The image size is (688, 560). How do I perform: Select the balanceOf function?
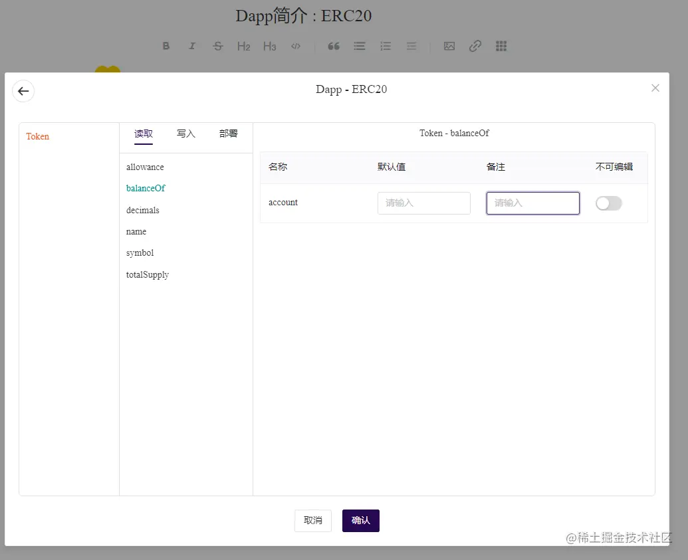coord(146,188)
